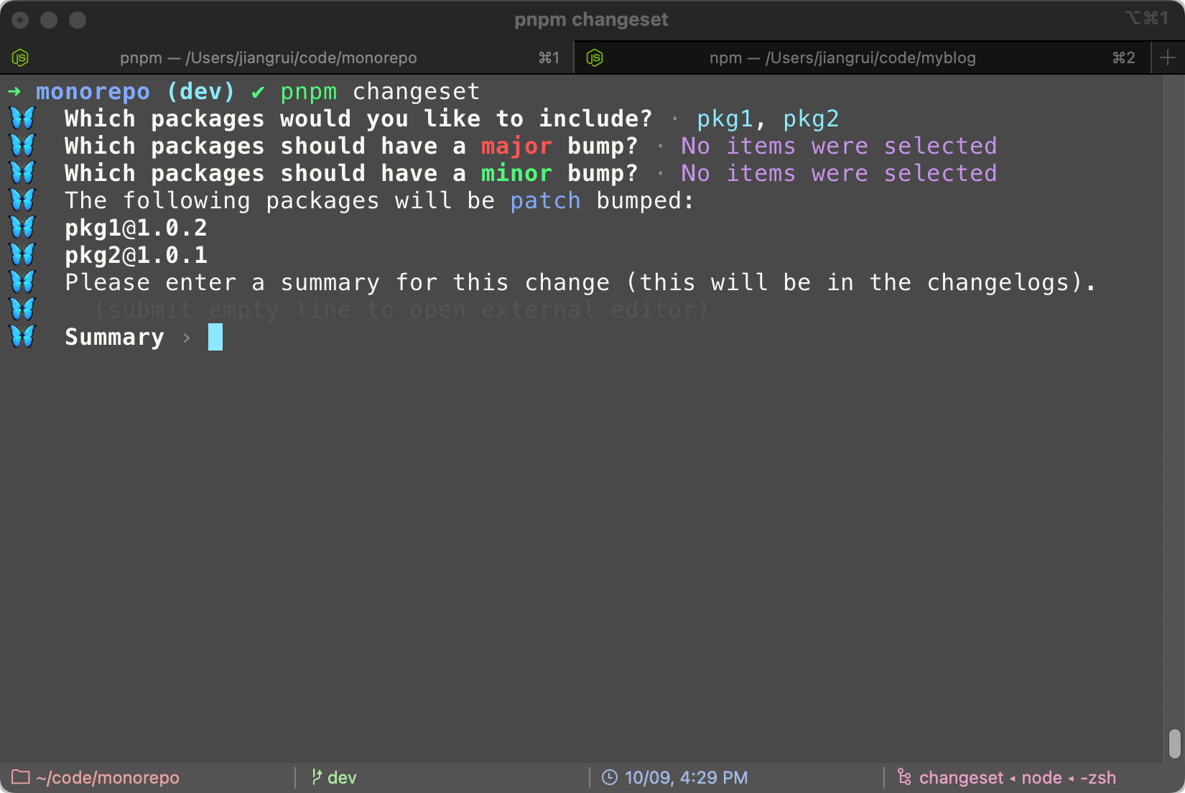Close the terminal window
Image resolution: width=1185 pixels, height=793 pixels.
20,20
